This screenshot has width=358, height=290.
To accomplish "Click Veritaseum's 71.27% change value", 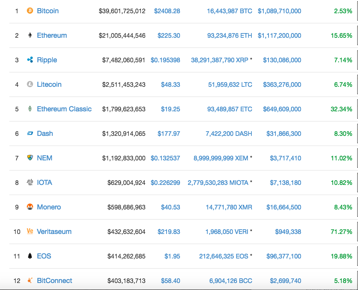I will coord(341,232).
